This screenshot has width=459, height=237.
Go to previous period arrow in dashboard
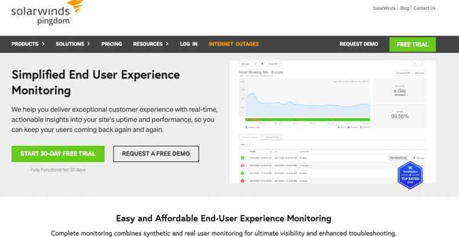pyautogui.click(x=415, y=64)
